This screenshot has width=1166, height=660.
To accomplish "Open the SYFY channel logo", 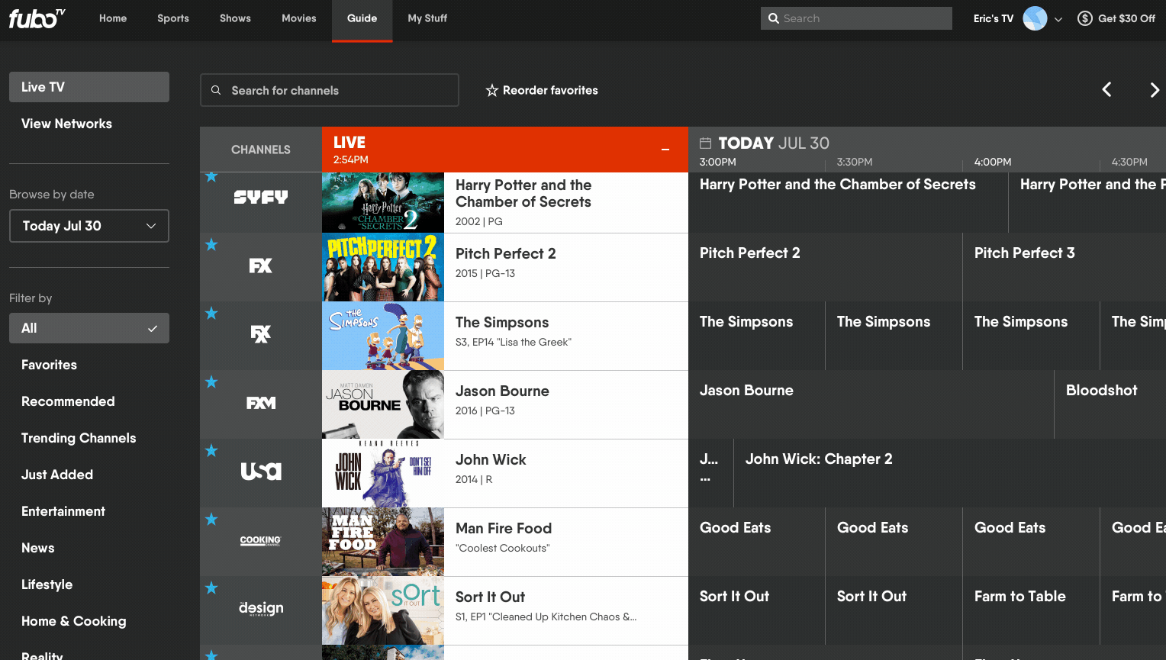I will click(261, 198).
